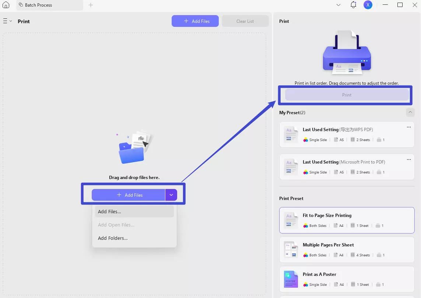Click the Print as A Poster preset icon
Screen dimensions: 421x298
(291, 280)
